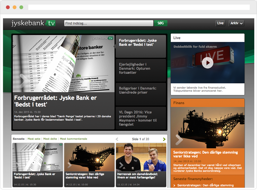Click the play arrow on Seneste Seniorstrategen thumbnail
Screen dimensions: 257x191
(70, 165)
